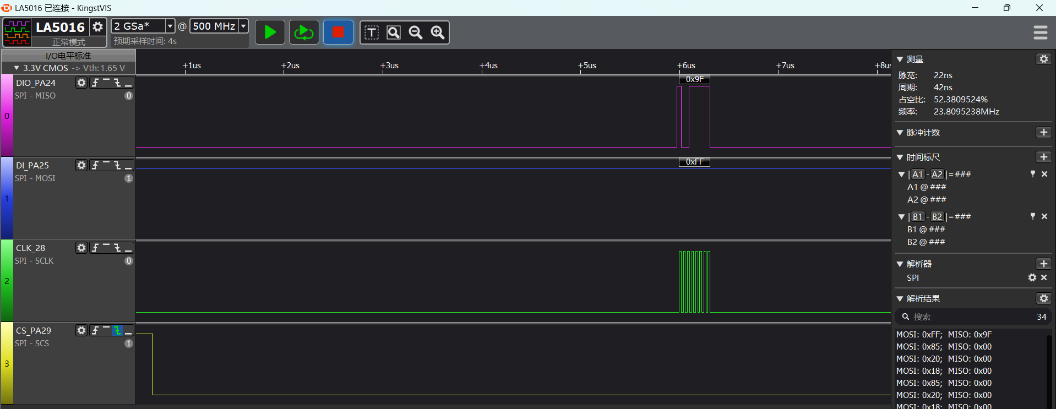The image size is (1056, 409).
Task: Start single capture with green play button
Action: 270,32
